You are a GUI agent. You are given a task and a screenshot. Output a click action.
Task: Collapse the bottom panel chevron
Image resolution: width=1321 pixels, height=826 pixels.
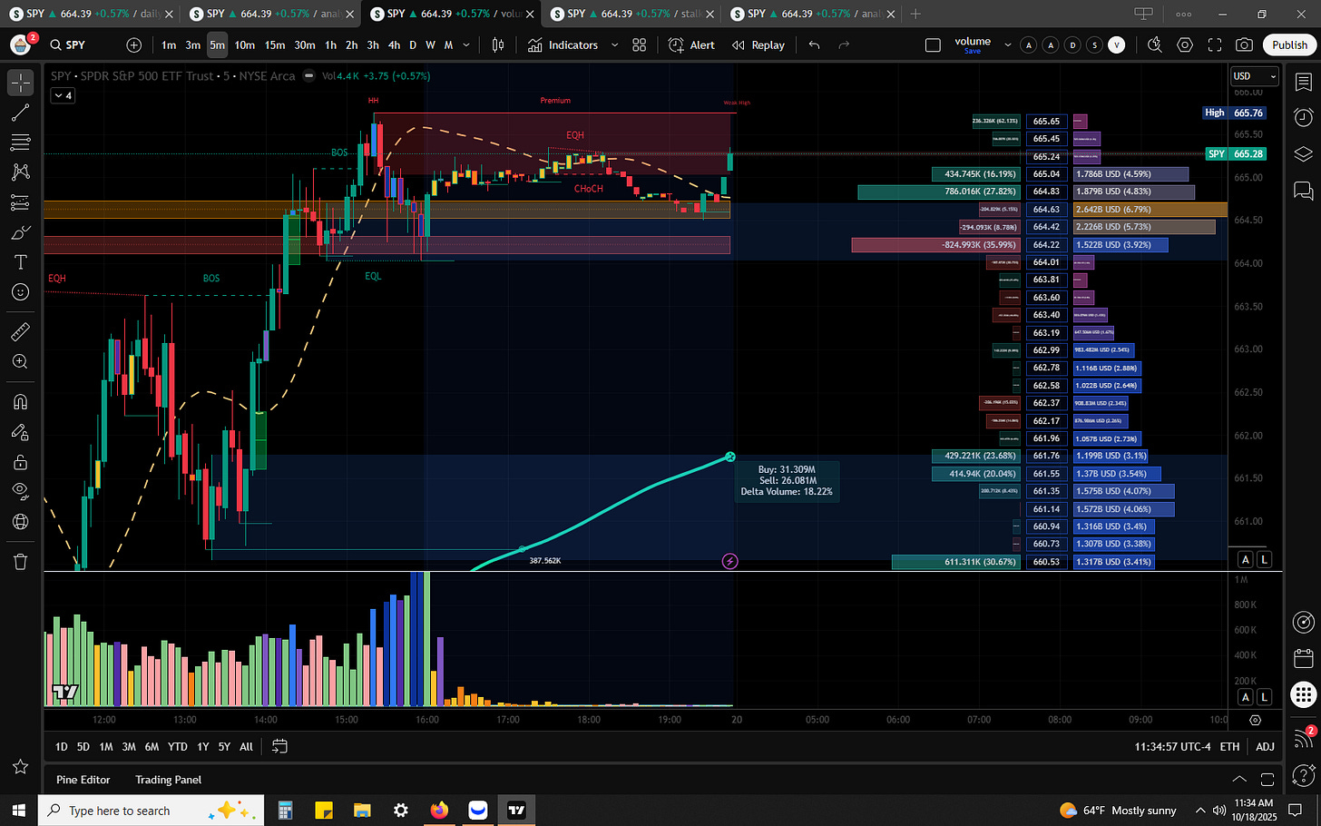(1239, 779)
